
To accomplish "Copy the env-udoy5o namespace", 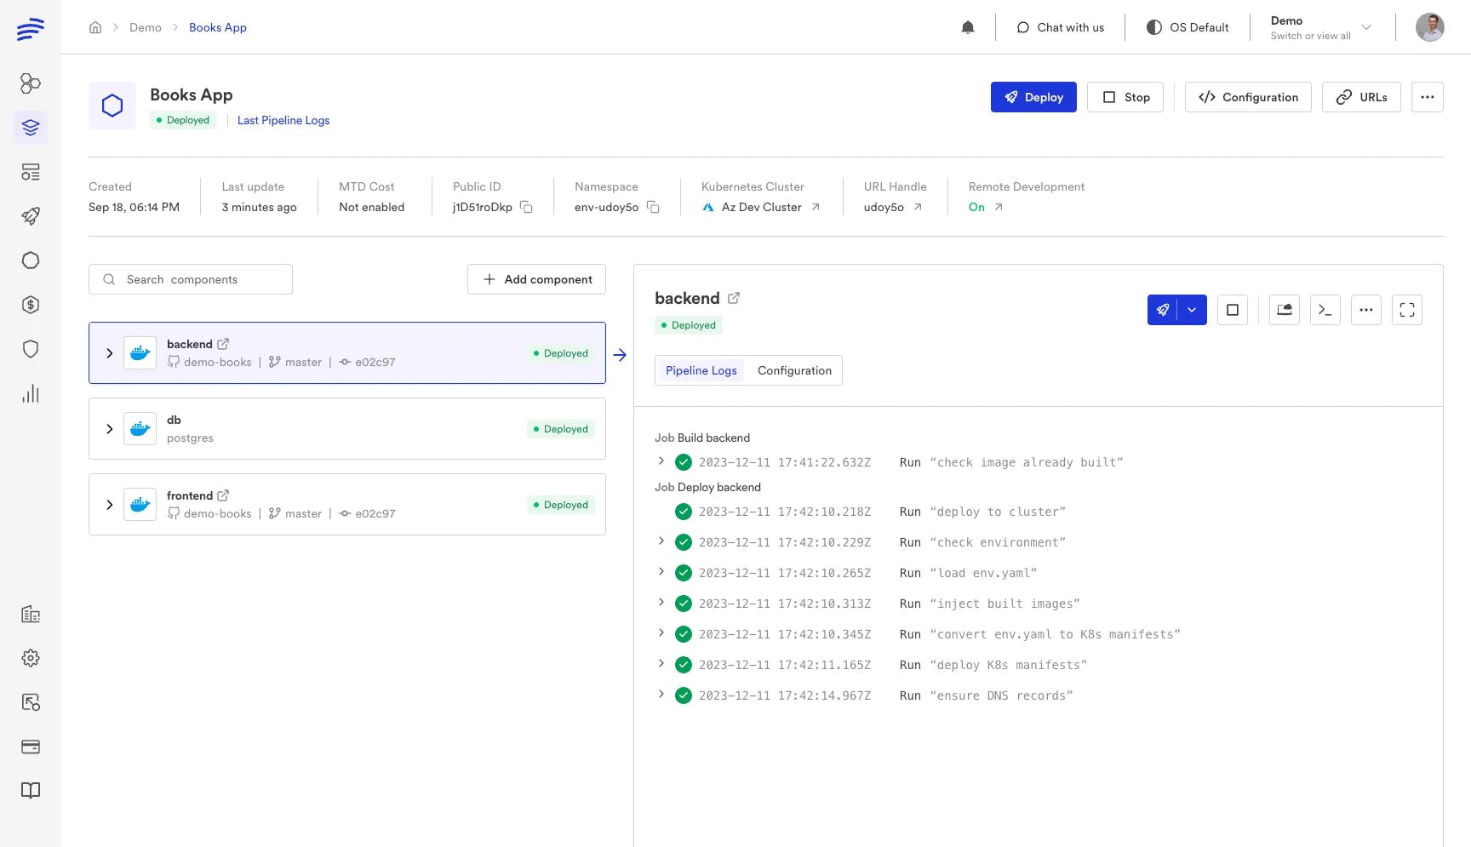I will [x=653, y=207].
